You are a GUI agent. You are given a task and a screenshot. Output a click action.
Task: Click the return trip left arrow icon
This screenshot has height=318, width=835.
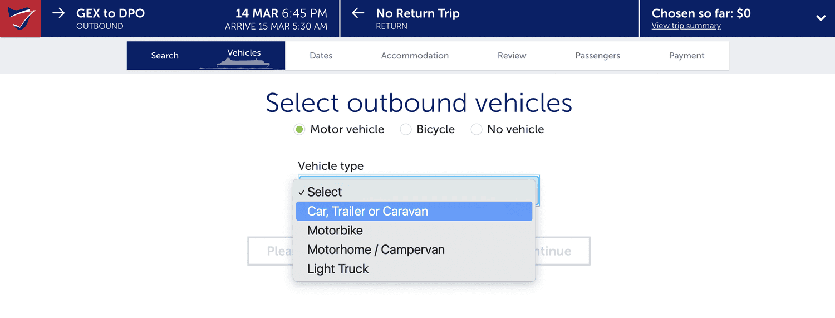tap(358, 13)
